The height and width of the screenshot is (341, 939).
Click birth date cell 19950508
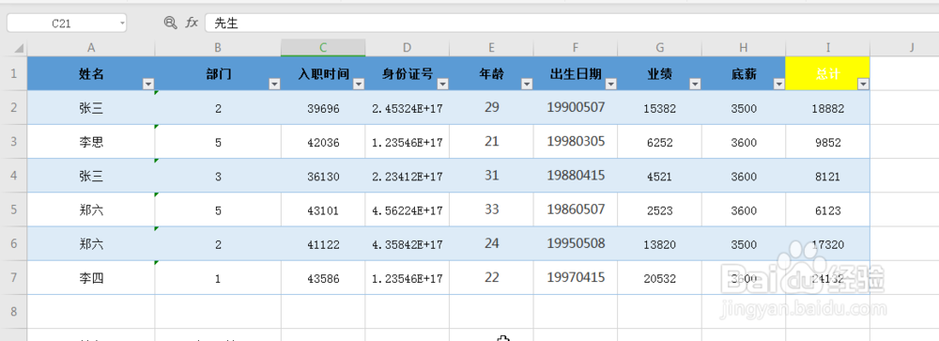pyautogui.click(x=576, y=244)
